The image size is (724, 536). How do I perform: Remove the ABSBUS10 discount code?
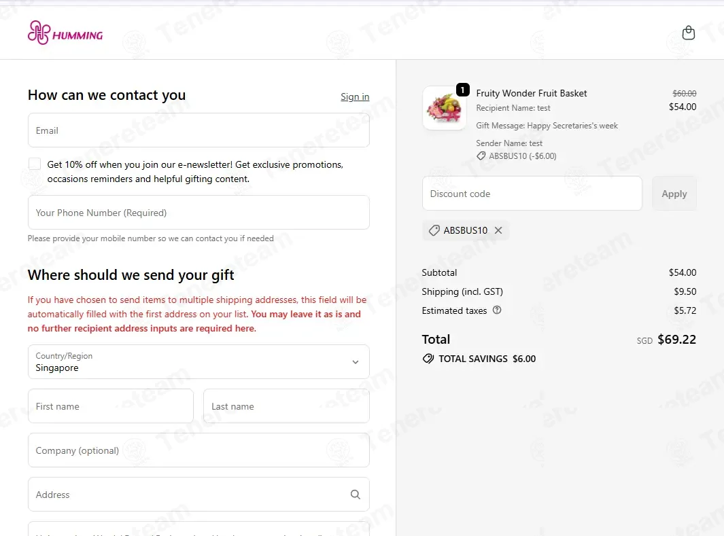coord(498,230)
